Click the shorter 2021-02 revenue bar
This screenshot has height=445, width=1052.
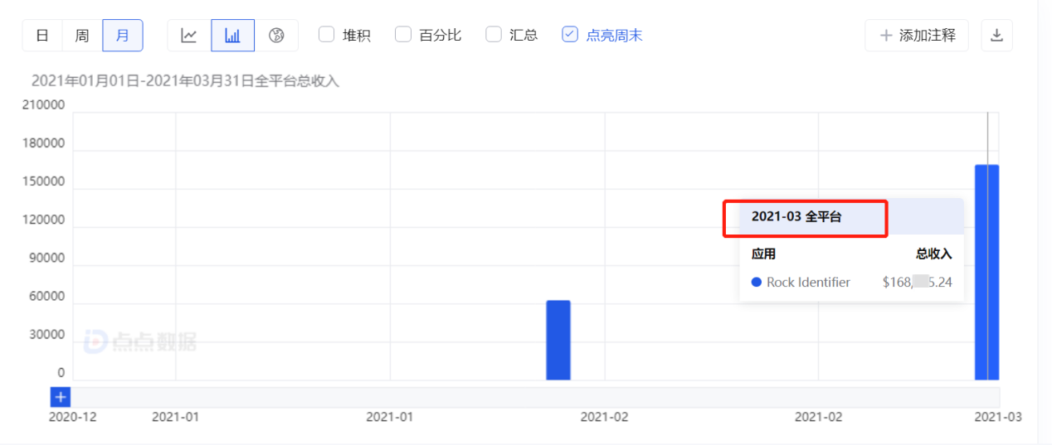[558, 340]
